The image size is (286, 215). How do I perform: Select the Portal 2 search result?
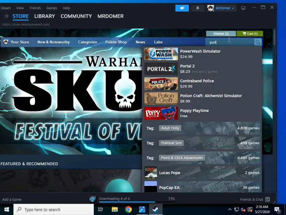[x=202, y=69]
